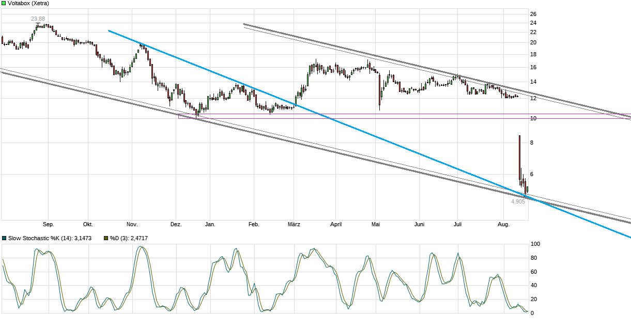Click the teal Slow Stochastic %K swatch
Viewport: 631px width, 329px height.
pos(4,238)
